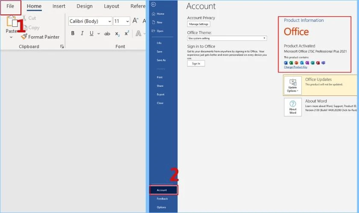The width and height of the screenshot is (359, 213).
Task: Switch to the Home ribbon tab
Action: click(x=34, y=6)
